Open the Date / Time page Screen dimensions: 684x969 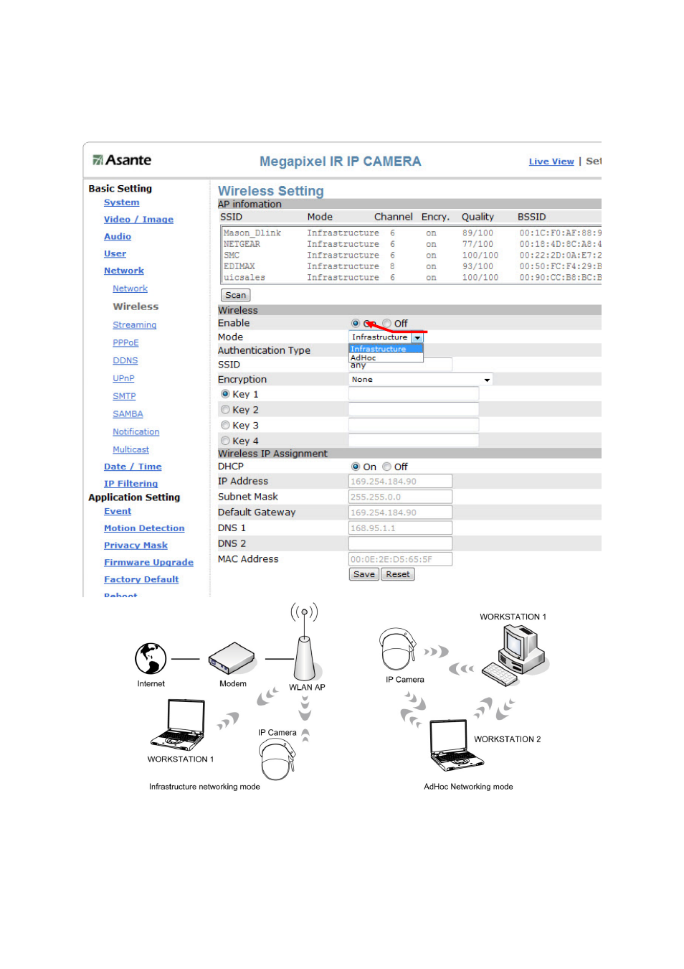(x=133, y=467)
